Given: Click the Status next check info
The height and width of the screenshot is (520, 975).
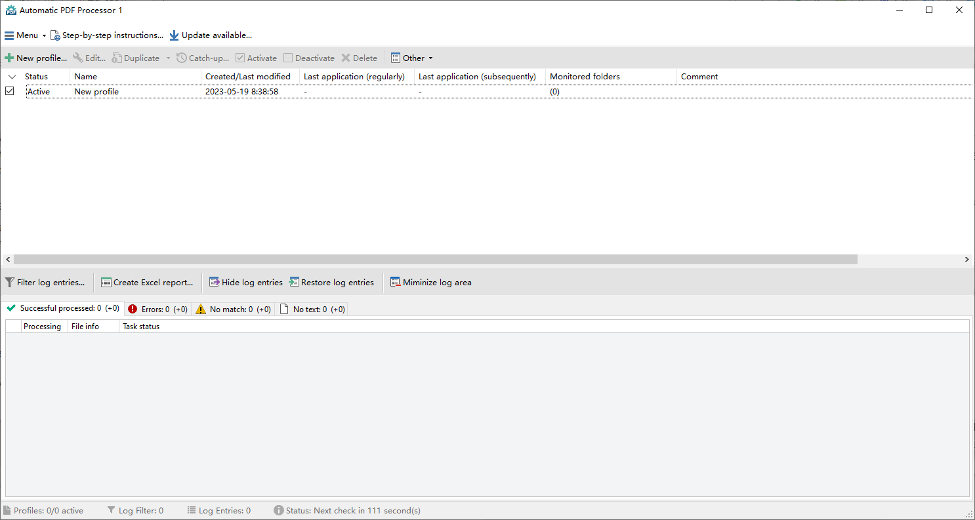Looking at the screenshot, I should tap(347, 511).
